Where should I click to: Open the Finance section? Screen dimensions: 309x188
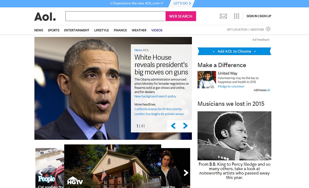(x=120, y=30)
